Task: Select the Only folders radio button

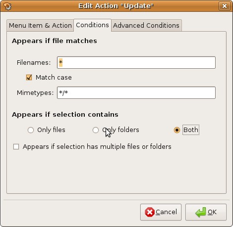Action: (96, 130)
